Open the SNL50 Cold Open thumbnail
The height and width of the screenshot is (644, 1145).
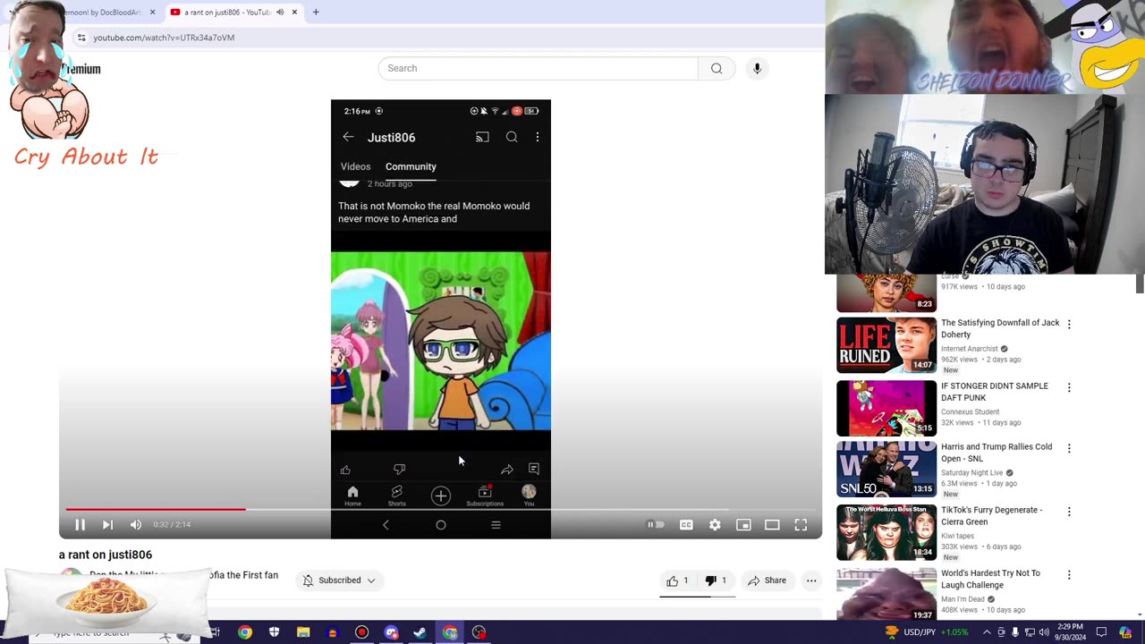pyautogui.click(x=886, y=470)
